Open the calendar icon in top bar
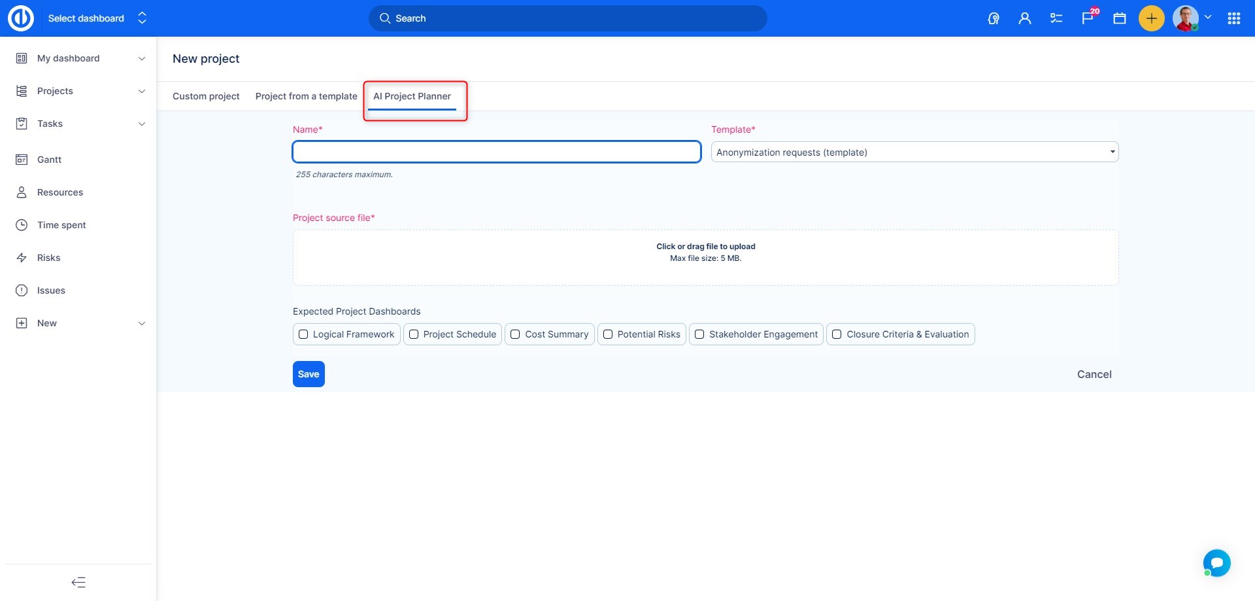The image size is (1255, 601). [x=1120, y=18]
